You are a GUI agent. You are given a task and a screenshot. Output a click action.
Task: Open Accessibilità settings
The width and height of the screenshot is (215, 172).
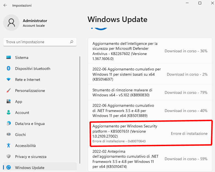pyautogui.click(x=40, y=146)
